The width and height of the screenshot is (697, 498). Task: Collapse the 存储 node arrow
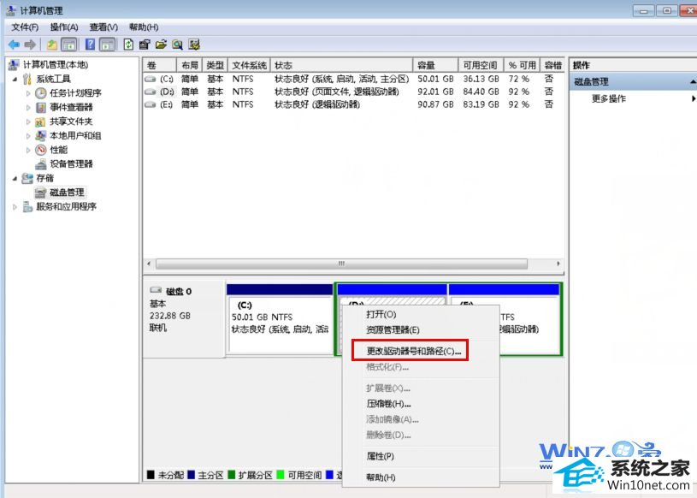[x=15, y=179]
